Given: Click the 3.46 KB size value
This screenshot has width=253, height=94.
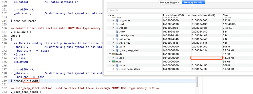Looking at the screenshot, I should [x=227, y=28].
